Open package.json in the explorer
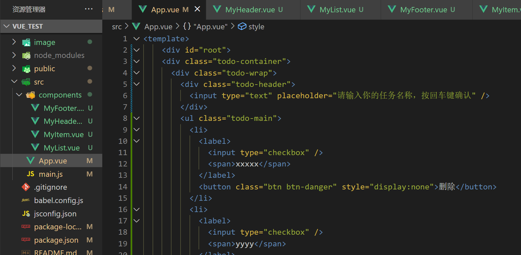 point(56,240)
